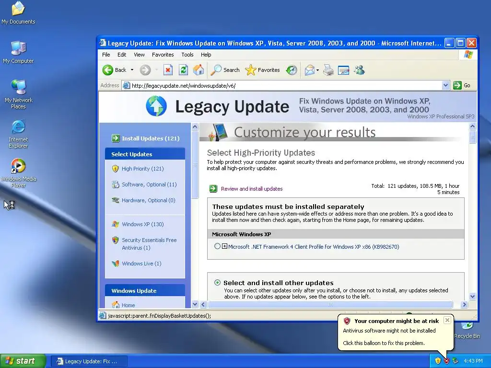Open the Search magnifier toolbar button

pos(225,70)
